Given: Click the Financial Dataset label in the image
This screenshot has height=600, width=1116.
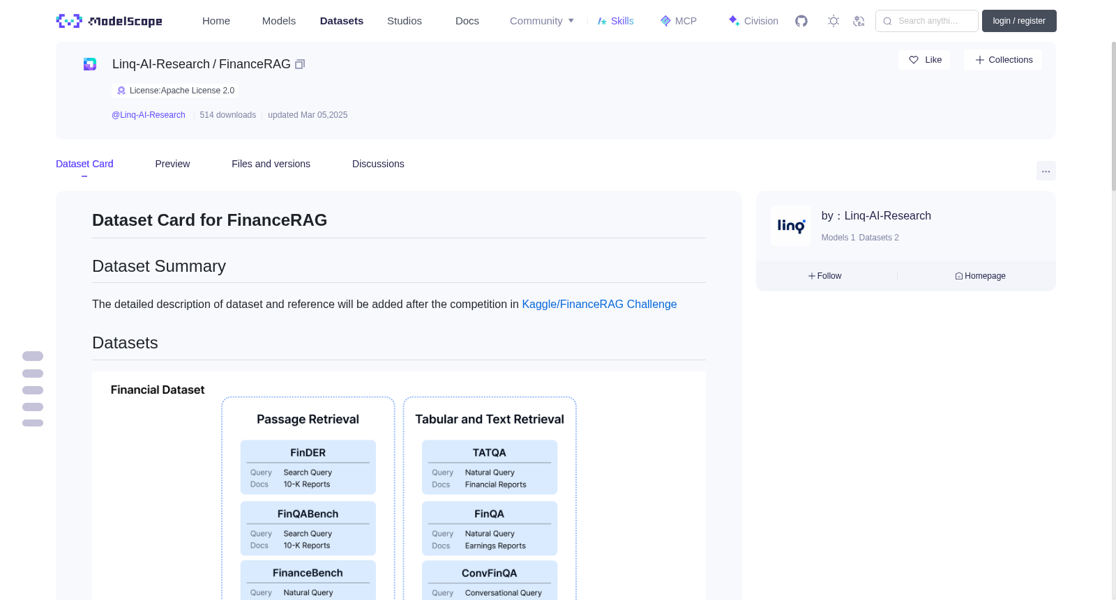Looking at the screenshot, I should point(158,390).
